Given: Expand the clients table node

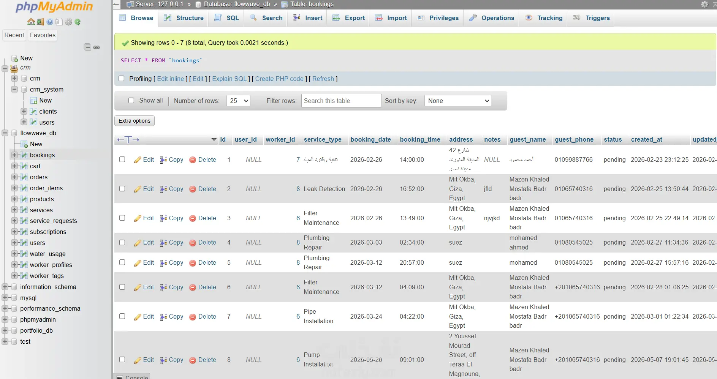Looking at the screenshot, I should pyautogui.click(x=24, y=112).
